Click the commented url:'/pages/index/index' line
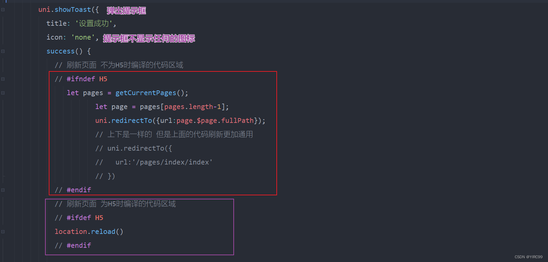This screenshot has width=548, height=262. click(154, 162)
